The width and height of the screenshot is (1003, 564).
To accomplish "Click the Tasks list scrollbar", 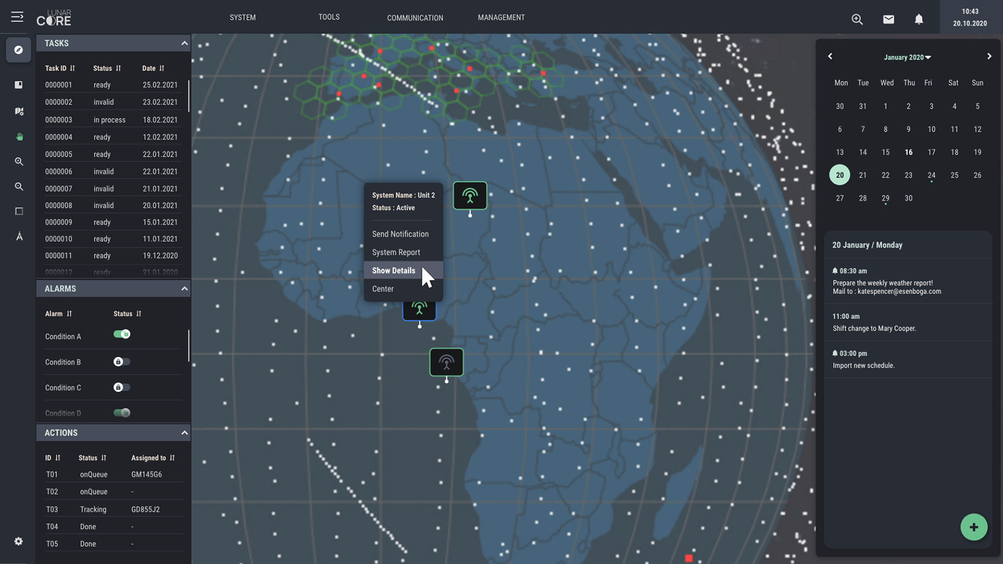I will click(189, 96).
